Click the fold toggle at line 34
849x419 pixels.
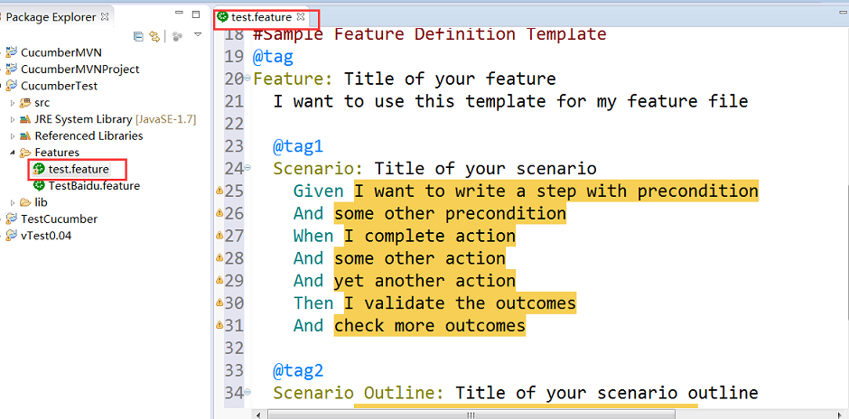[x=247, y=395]
